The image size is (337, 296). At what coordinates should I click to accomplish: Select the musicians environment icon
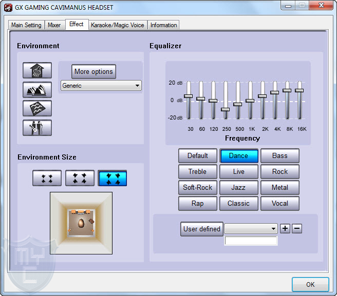pyautogui.click(x=37, y=127)
